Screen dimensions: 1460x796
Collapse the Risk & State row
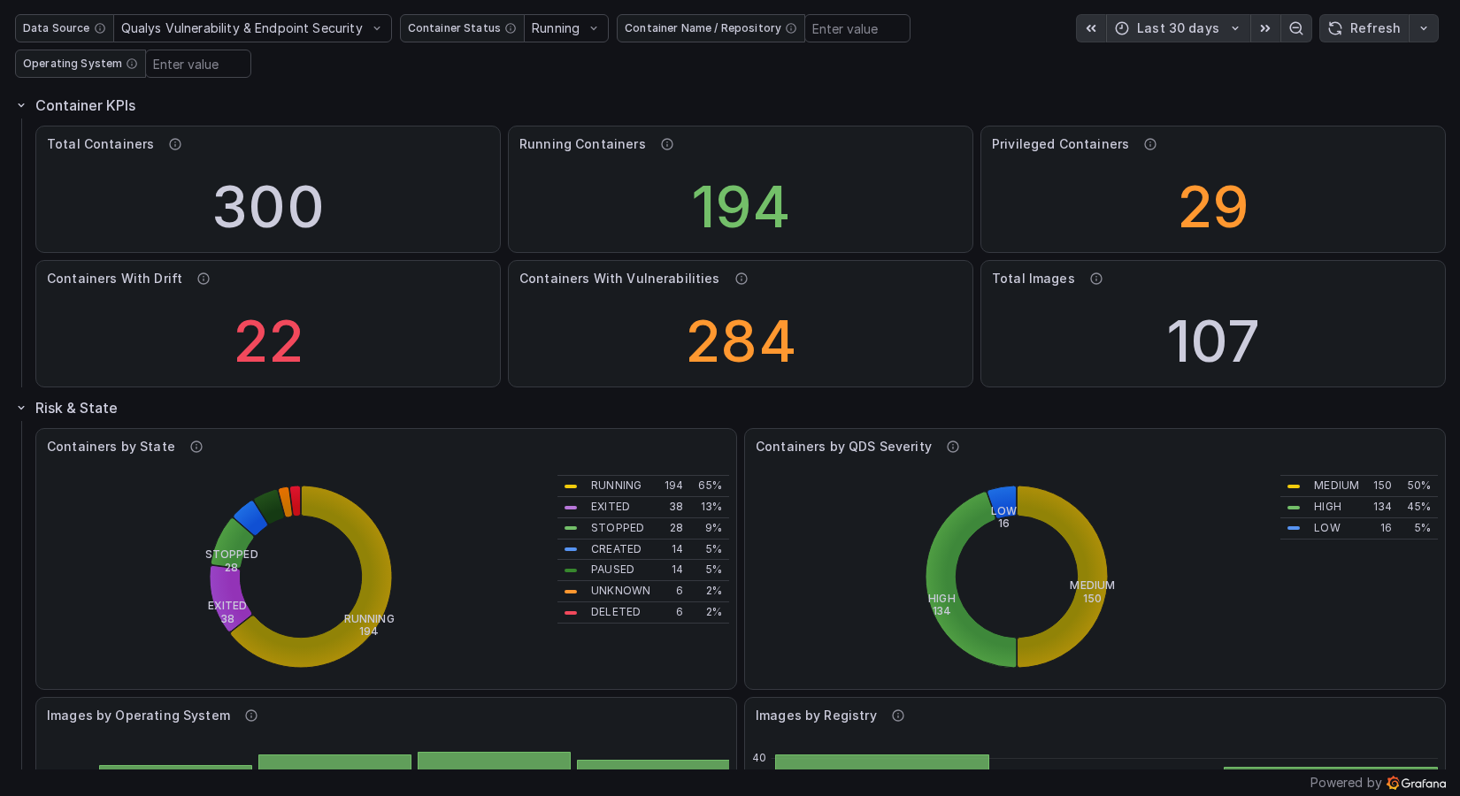(x=21, y=408)
